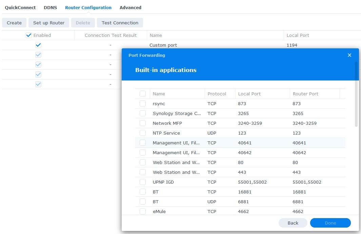This screenshot has width=361, height=234.
Task: Tick the UPNP IGD checkbox
Action: 143,182
